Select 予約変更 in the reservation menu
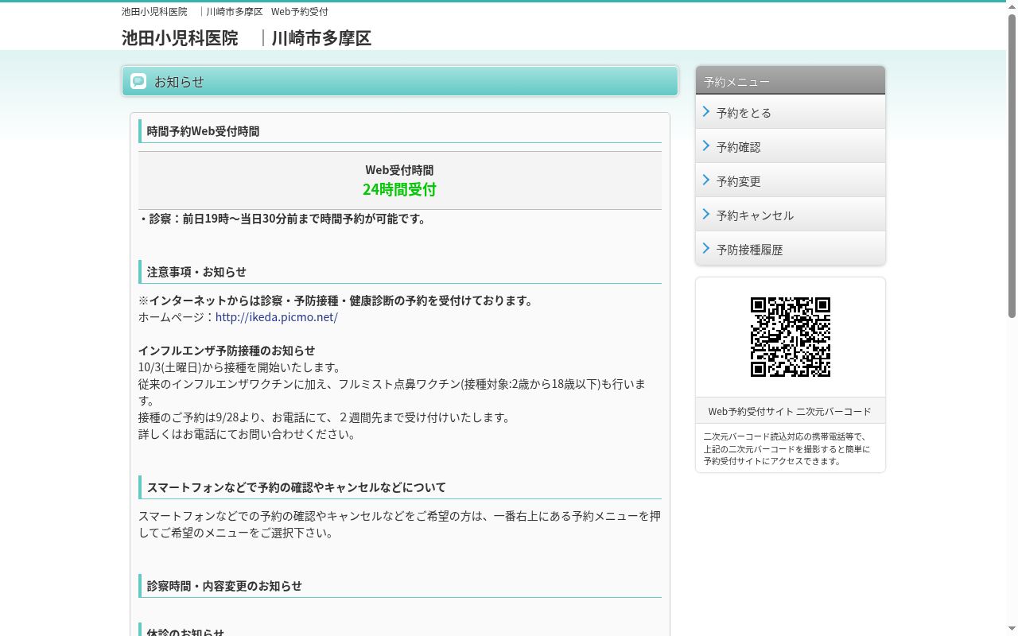The height and width of the screenshot is (636, 1018). [x=791, y=180]
